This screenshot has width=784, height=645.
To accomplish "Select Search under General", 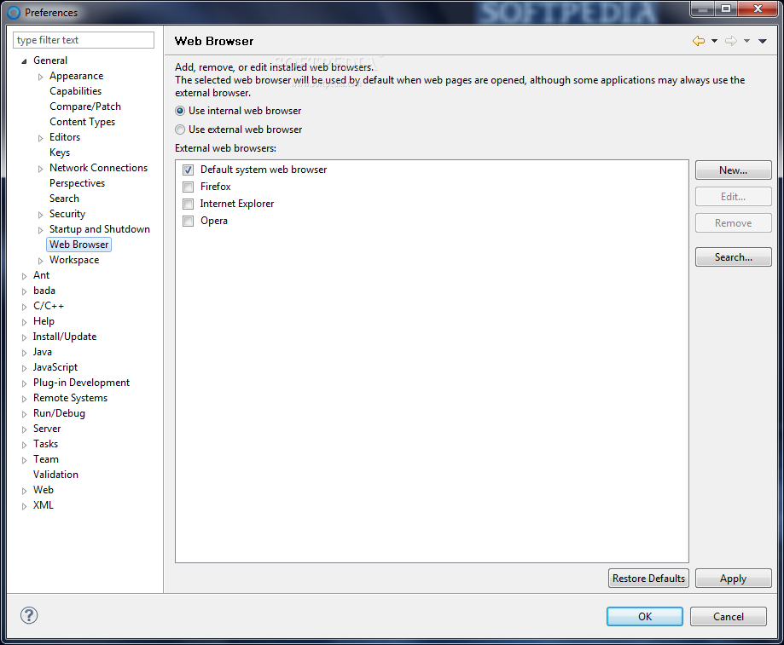I will [64, 199].
